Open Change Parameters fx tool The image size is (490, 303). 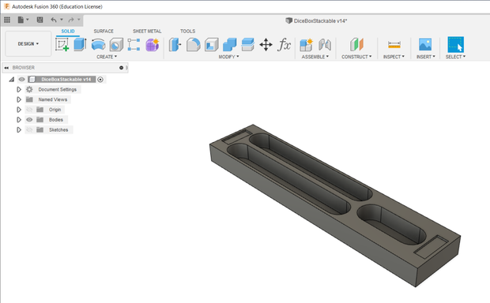click(284, 45)
